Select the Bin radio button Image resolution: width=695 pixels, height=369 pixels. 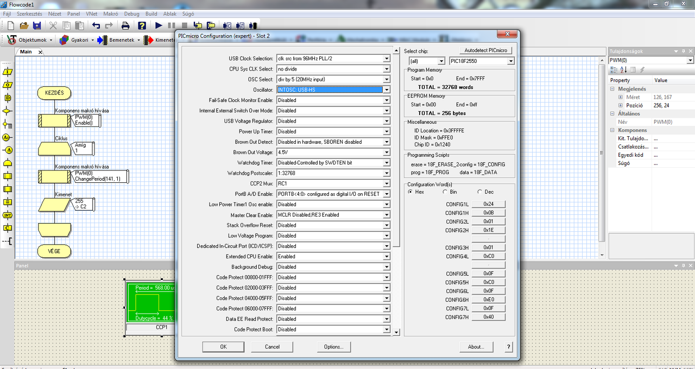(445, 192)
